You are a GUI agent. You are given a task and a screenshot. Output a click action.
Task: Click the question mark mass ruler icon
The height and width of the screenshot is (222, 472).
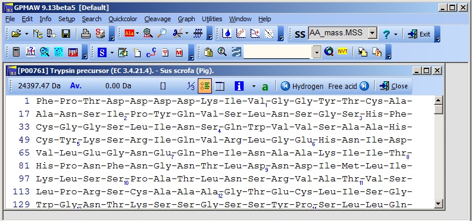click(31, 52)
